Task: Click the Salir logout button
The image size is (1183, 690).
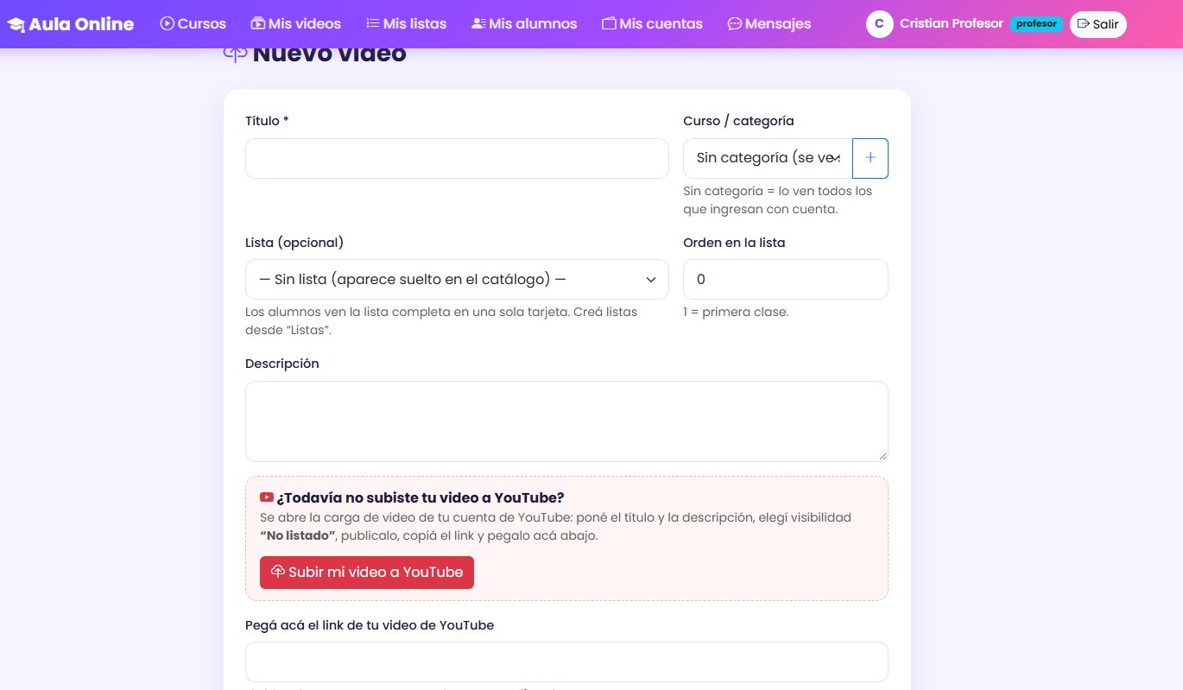Action: click(1098, 24)
